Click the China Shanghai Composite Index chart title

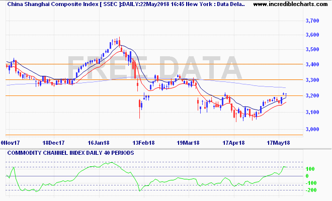126,4
